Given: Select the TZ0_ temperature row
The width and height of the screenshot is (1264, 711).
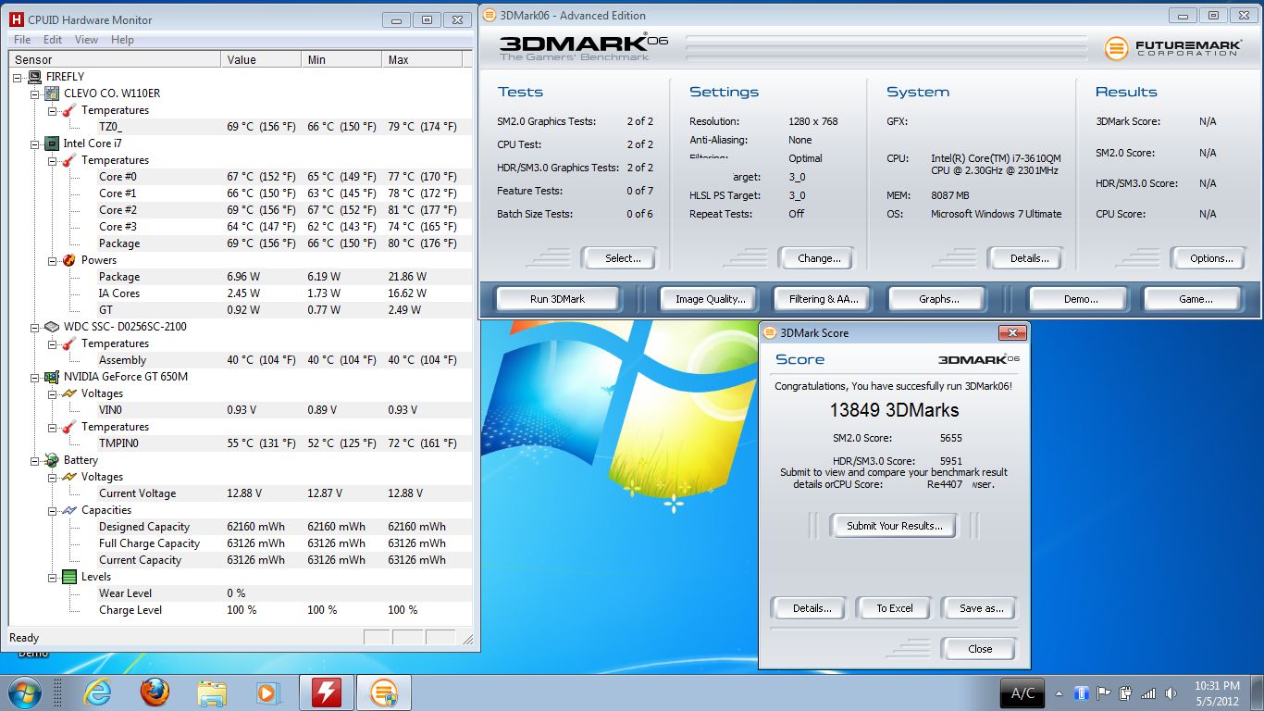Looking at the screenshot, I should 240,127.
